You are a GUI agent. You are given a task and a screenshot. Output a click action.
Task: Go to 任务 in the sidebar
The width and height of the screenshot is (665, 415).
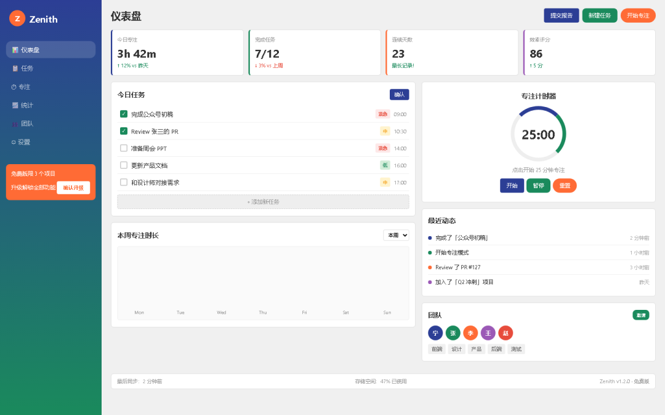pyautogui.click(x=50, y=68)
